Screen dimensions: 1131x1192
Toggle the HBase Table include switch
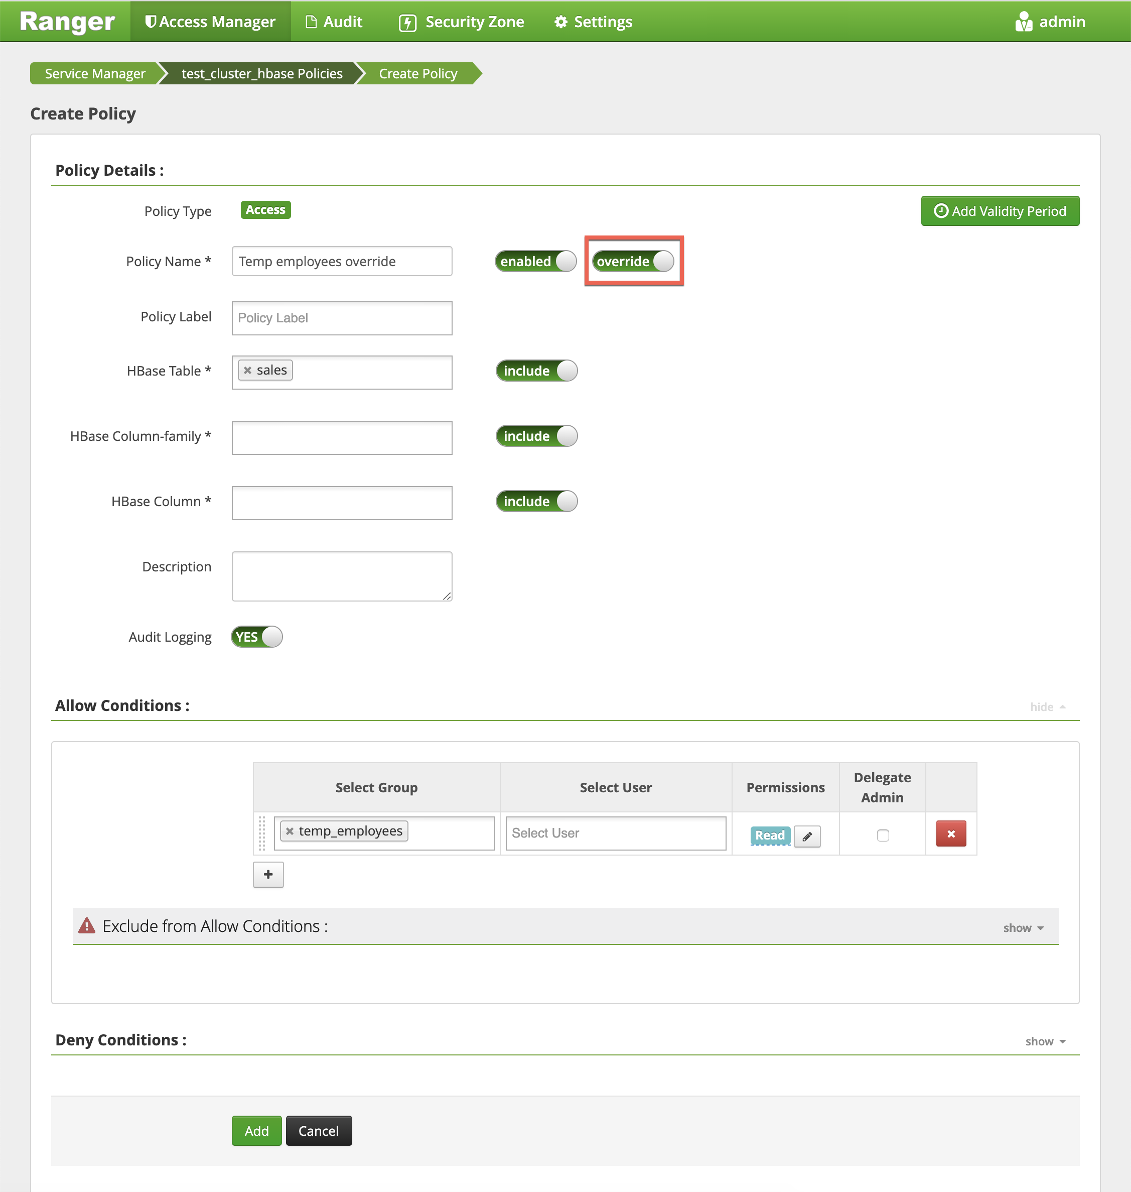pyautogui.click(x=539, y=370)
